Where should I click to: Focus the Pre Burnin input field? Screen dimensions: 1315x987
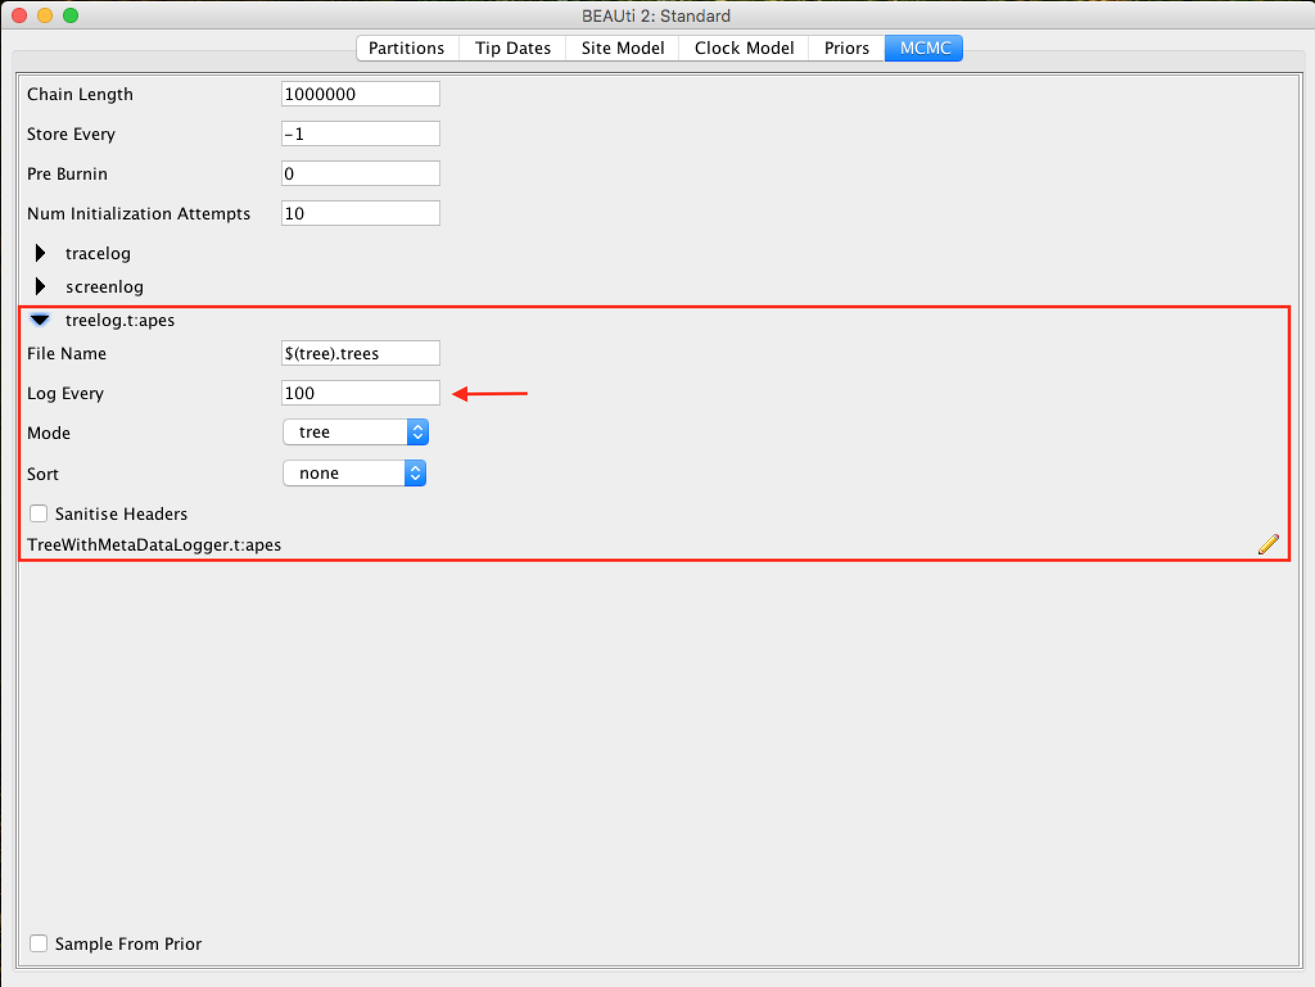click(360, 173)
